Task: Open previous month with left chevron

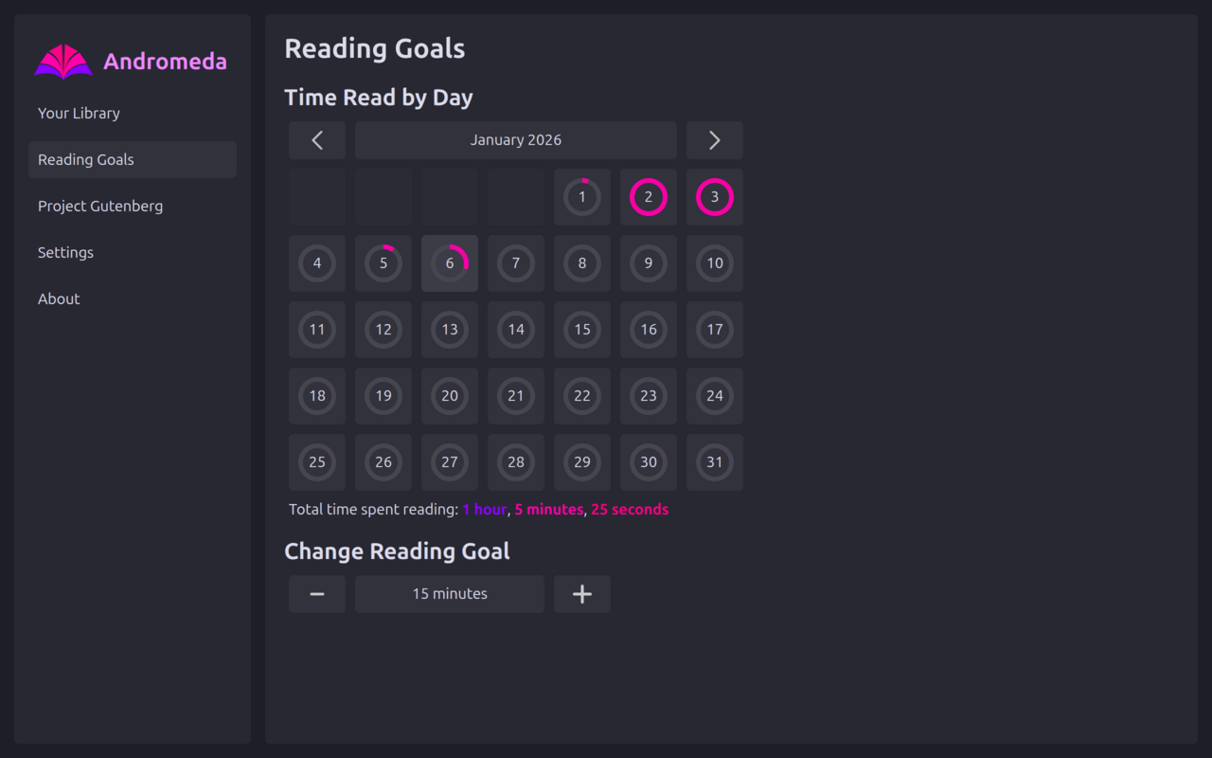Action: 316,139
